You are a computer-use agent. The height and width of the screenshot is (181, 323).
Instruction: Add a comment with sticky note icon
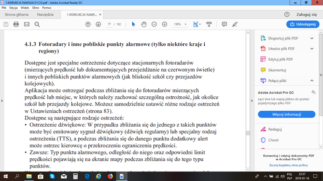[x=225, y=24]
